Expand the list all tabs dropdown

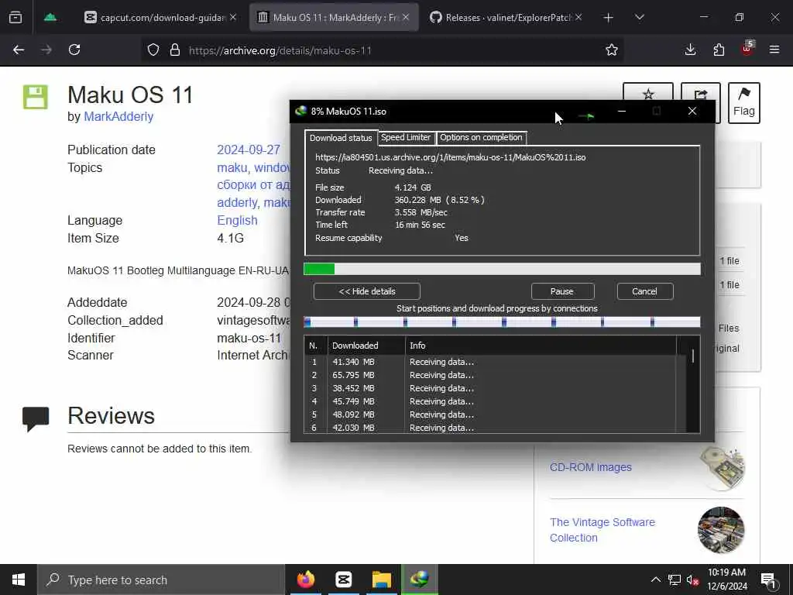coord(639,18)
